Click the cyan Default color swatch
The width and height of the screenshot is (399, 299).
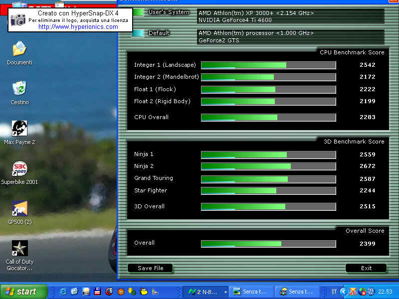tap(138, 33)
